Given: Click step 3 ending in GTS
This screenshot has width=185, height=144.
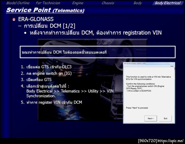Looking at the screenshot, I should point(36,80).
